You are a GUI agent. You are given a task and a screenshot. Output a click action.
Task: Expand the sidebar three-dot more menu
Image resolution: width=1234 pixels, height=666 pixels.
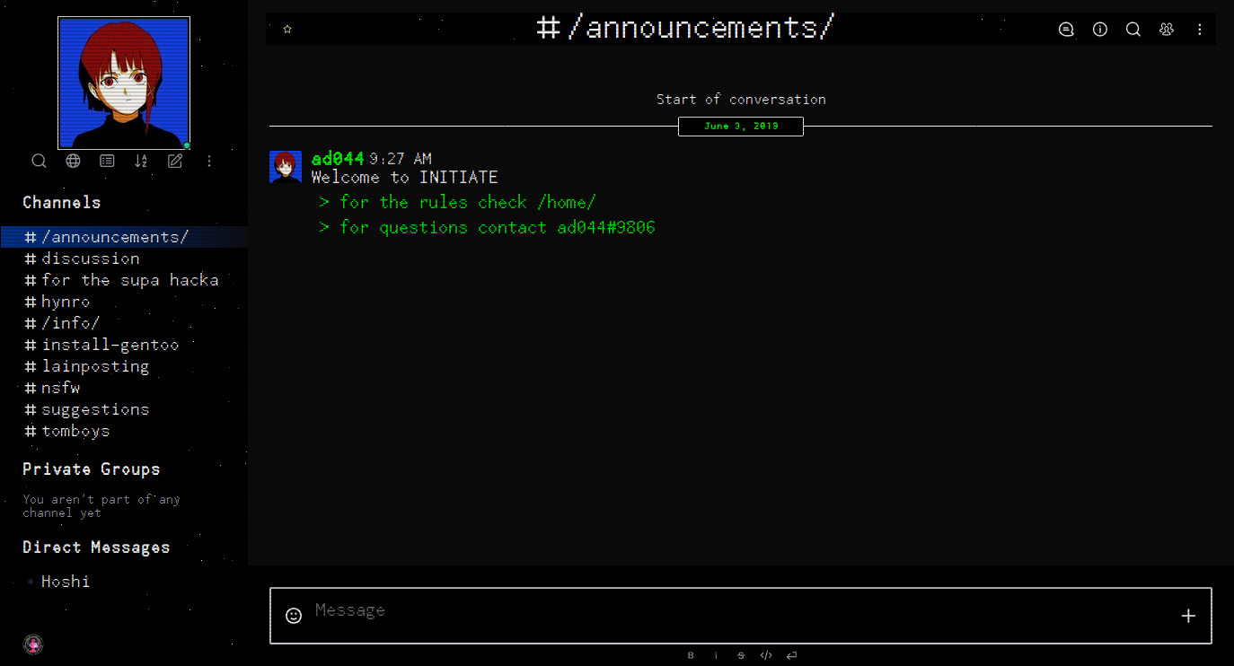209,162
